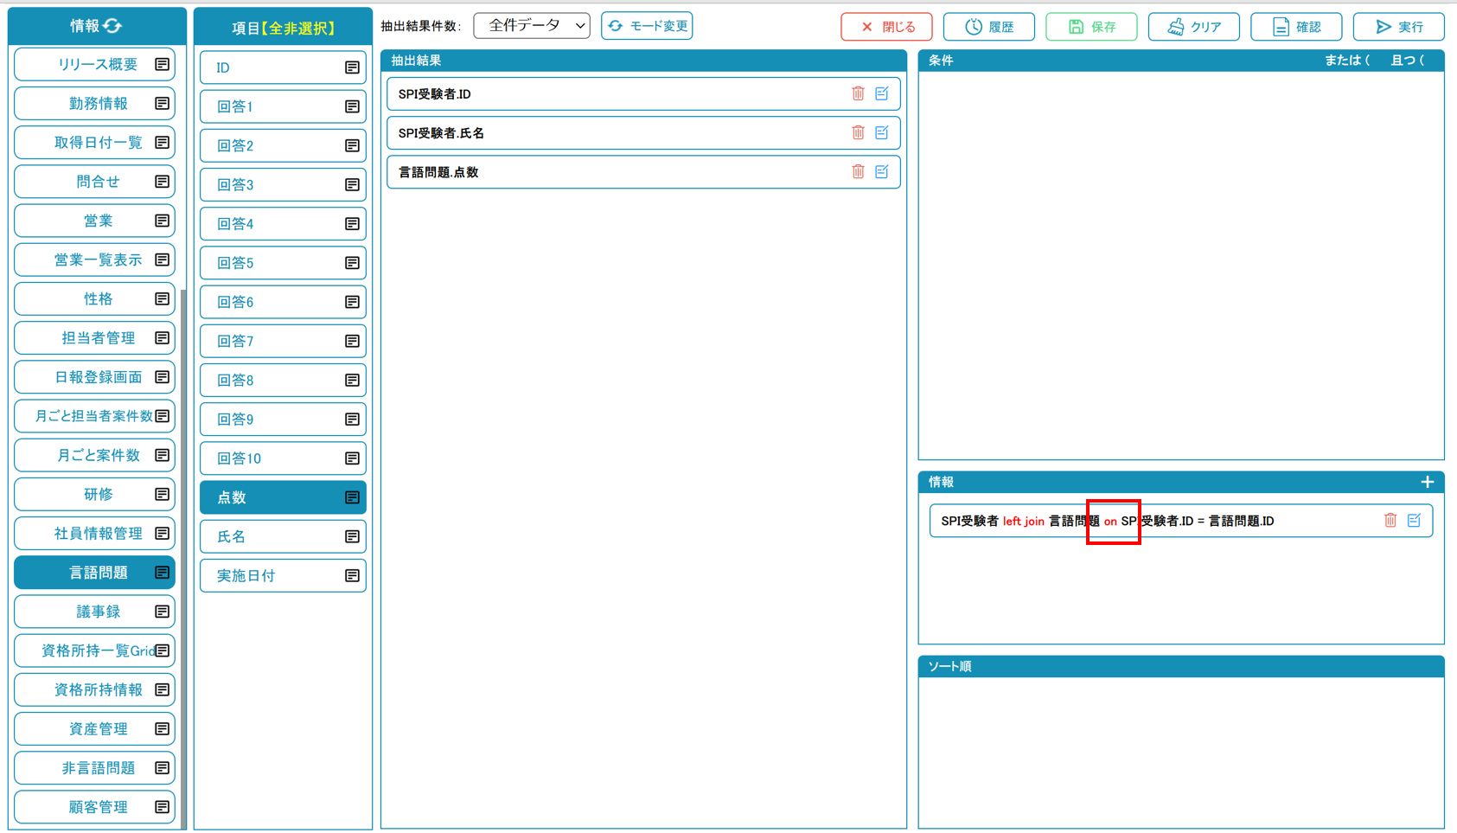Click the 且つ( operator in 条件 header
Image resolution: width=1457 pixels, height=833 pixels.
point(1407,61)
